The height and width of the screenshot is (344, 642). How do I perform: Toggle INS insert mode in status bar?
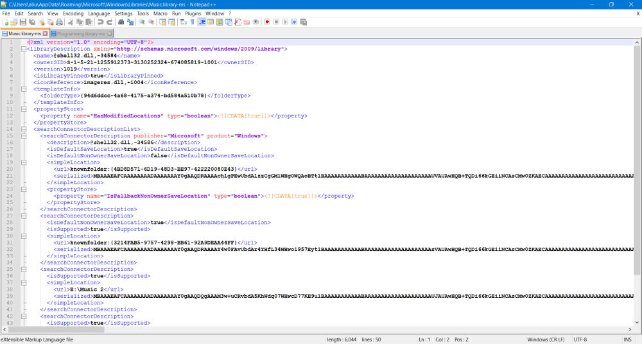tap(627, 340)
